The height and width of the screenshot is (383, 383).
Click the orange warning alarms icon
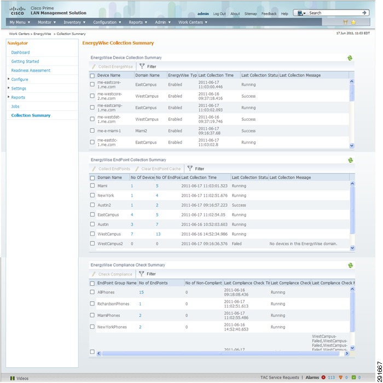coord(340,378)
